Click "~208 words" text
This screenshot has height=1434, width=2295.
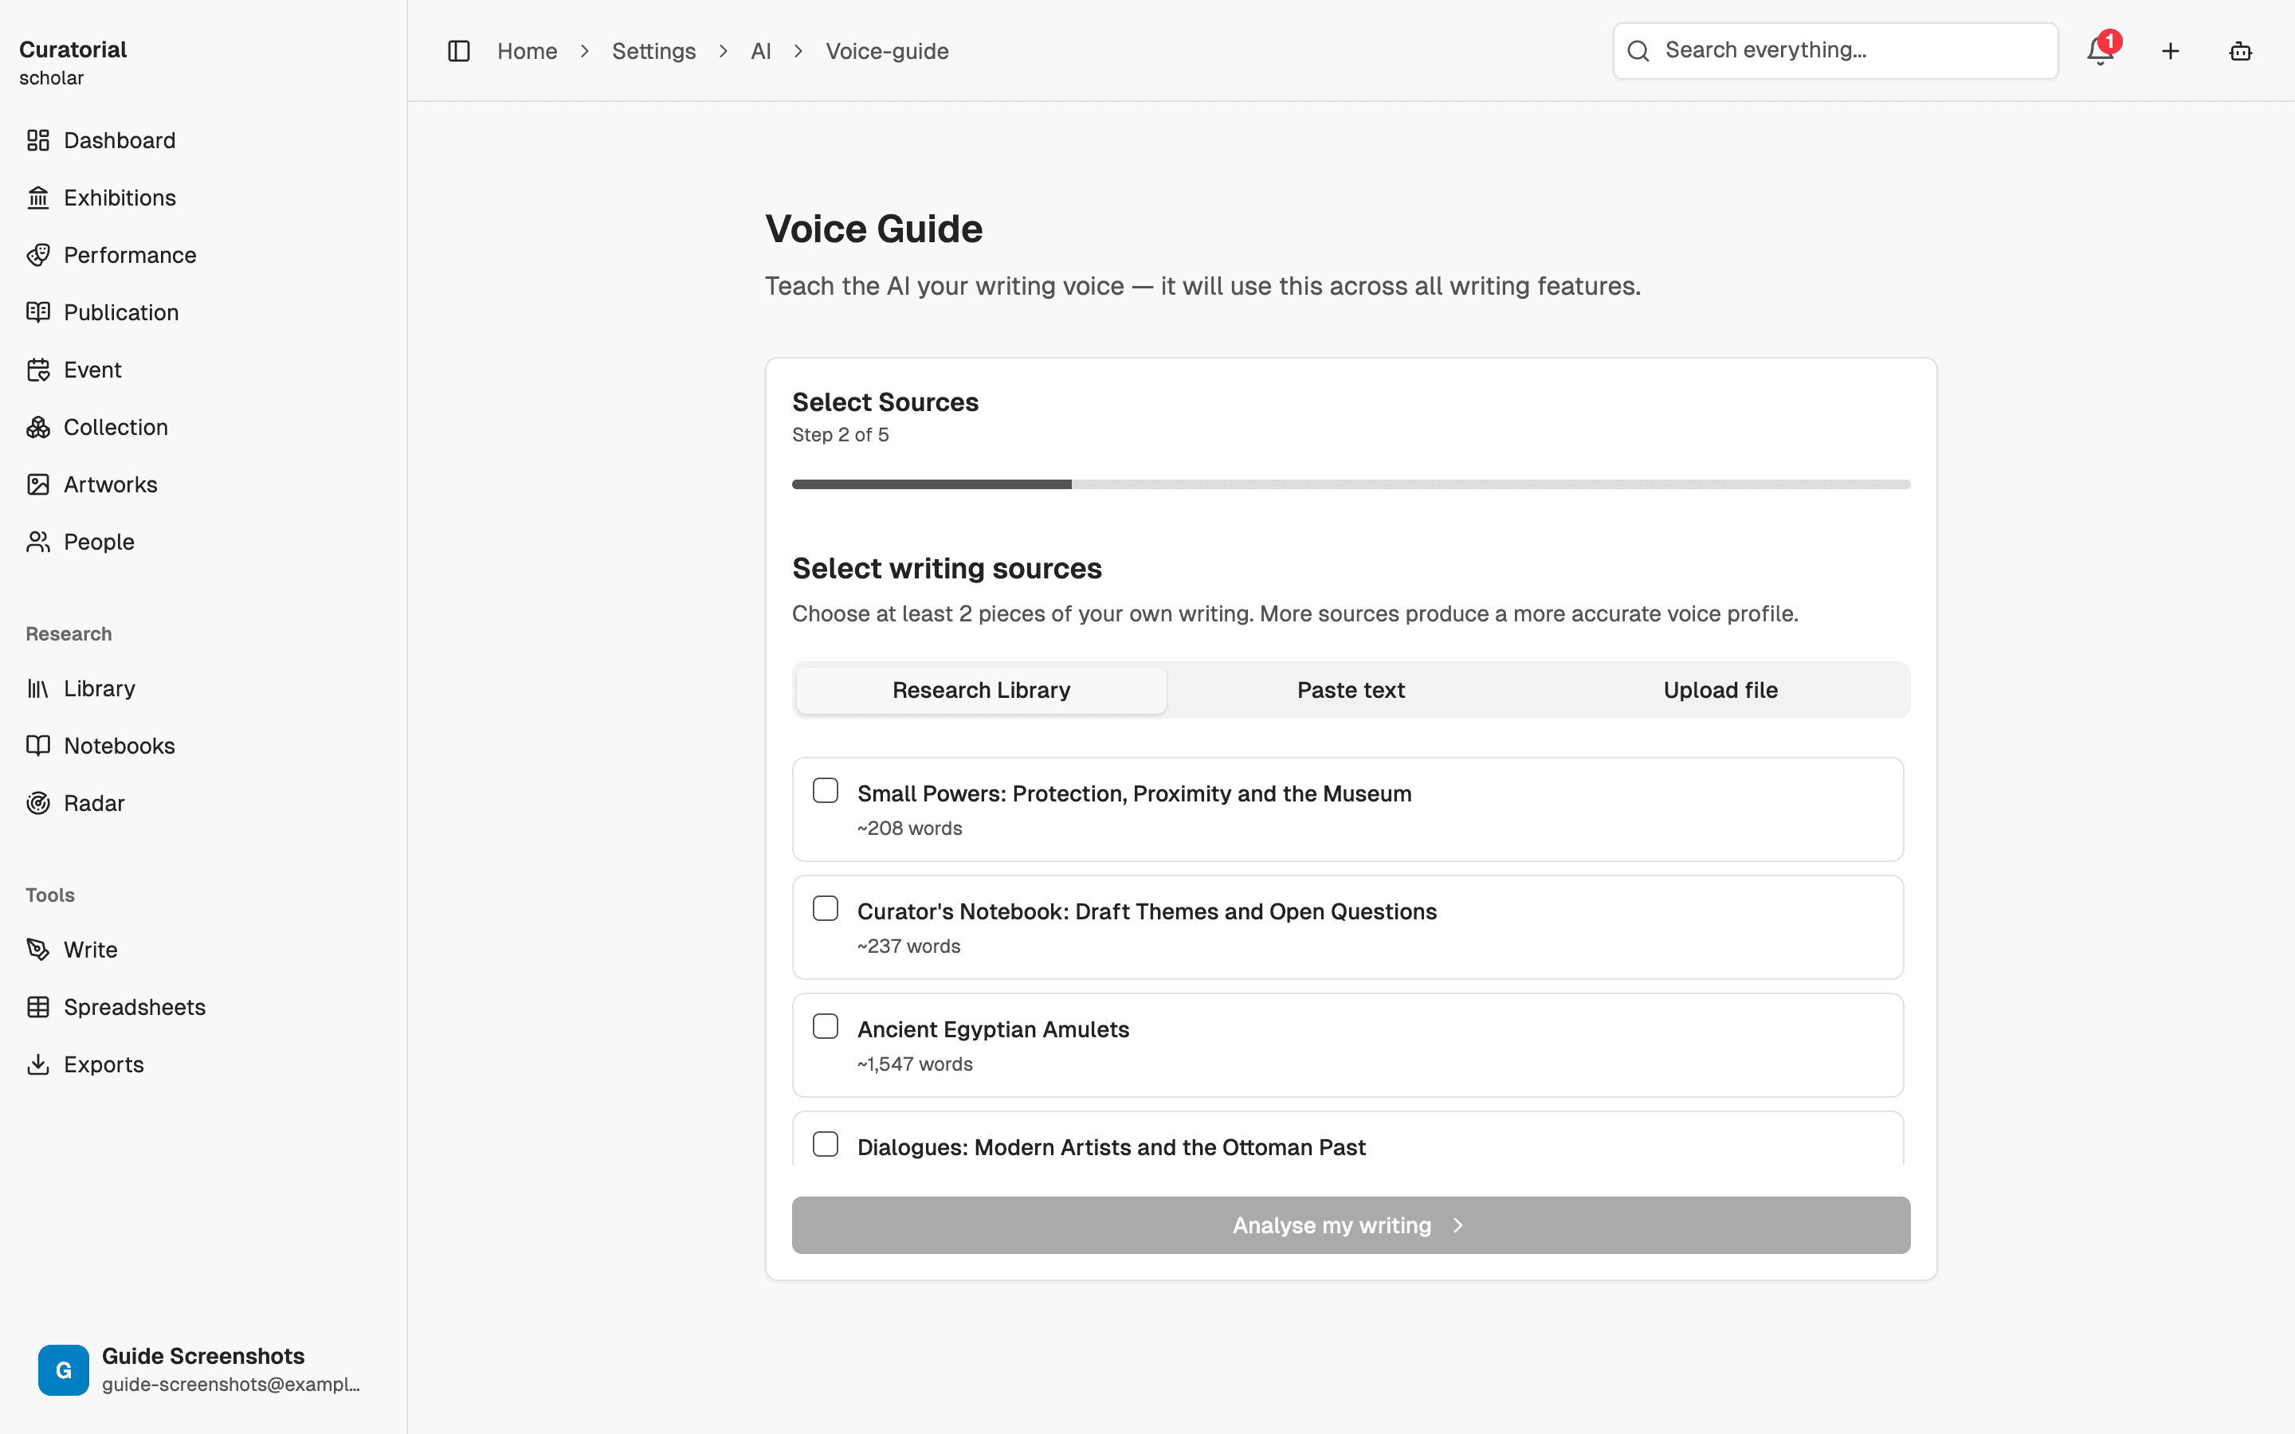(909, 828)
